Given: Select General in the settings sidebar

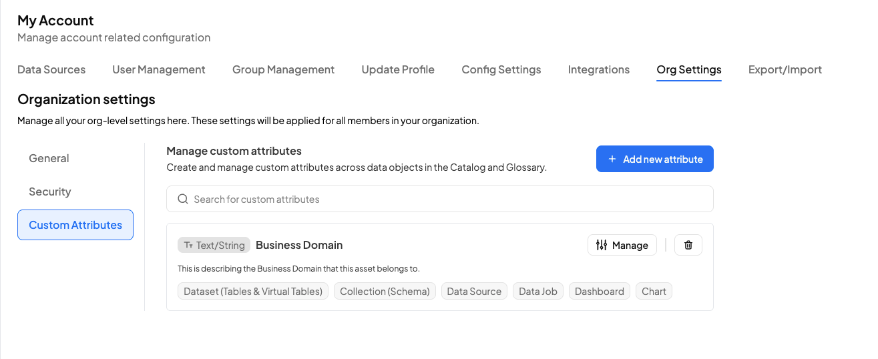Looking at the screenshot, I should 49,158.
